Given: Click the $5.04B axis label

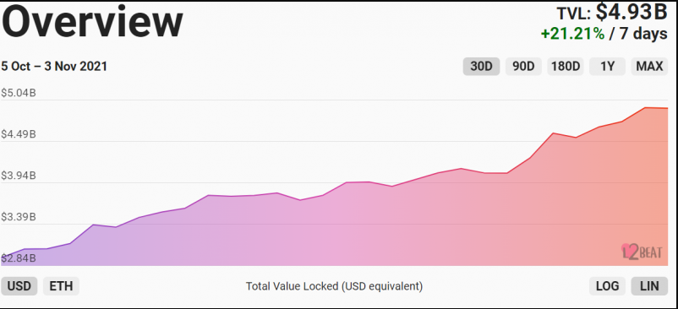Looking at the screenshot, I should (x=18, y=93).
